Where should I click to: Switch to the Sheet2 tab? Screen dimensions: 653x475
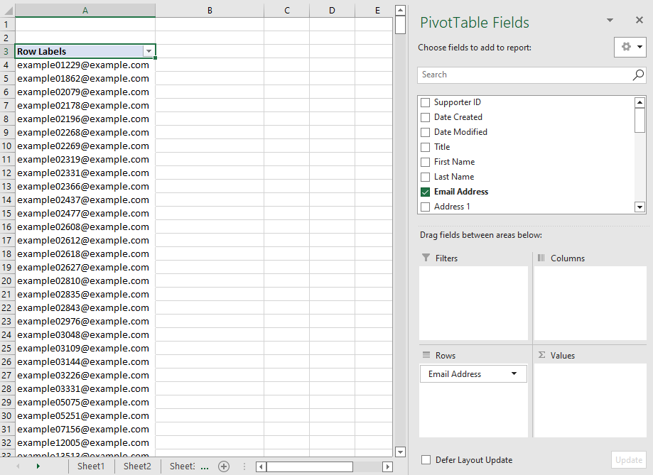point(137,466)
